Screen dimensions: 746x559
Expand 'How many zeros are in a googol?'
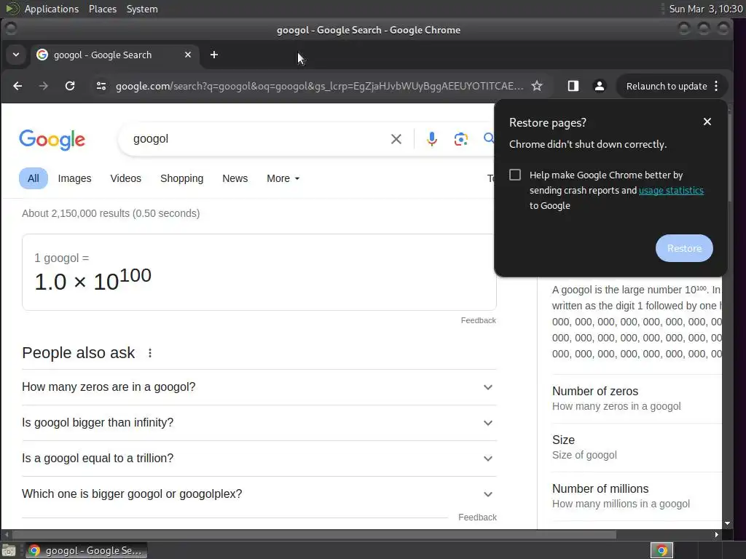point(259,387)
